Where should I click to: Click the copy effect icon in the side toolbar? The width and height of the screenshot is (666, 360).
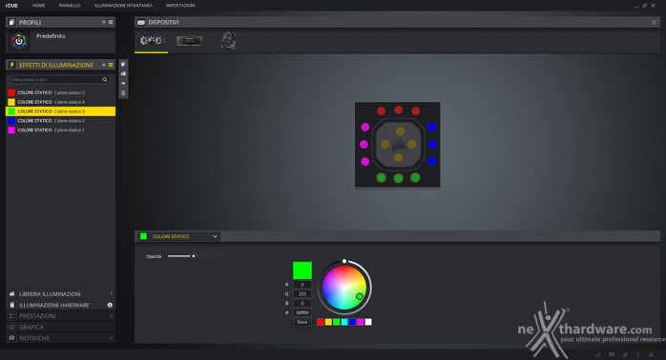pos(123,64)
